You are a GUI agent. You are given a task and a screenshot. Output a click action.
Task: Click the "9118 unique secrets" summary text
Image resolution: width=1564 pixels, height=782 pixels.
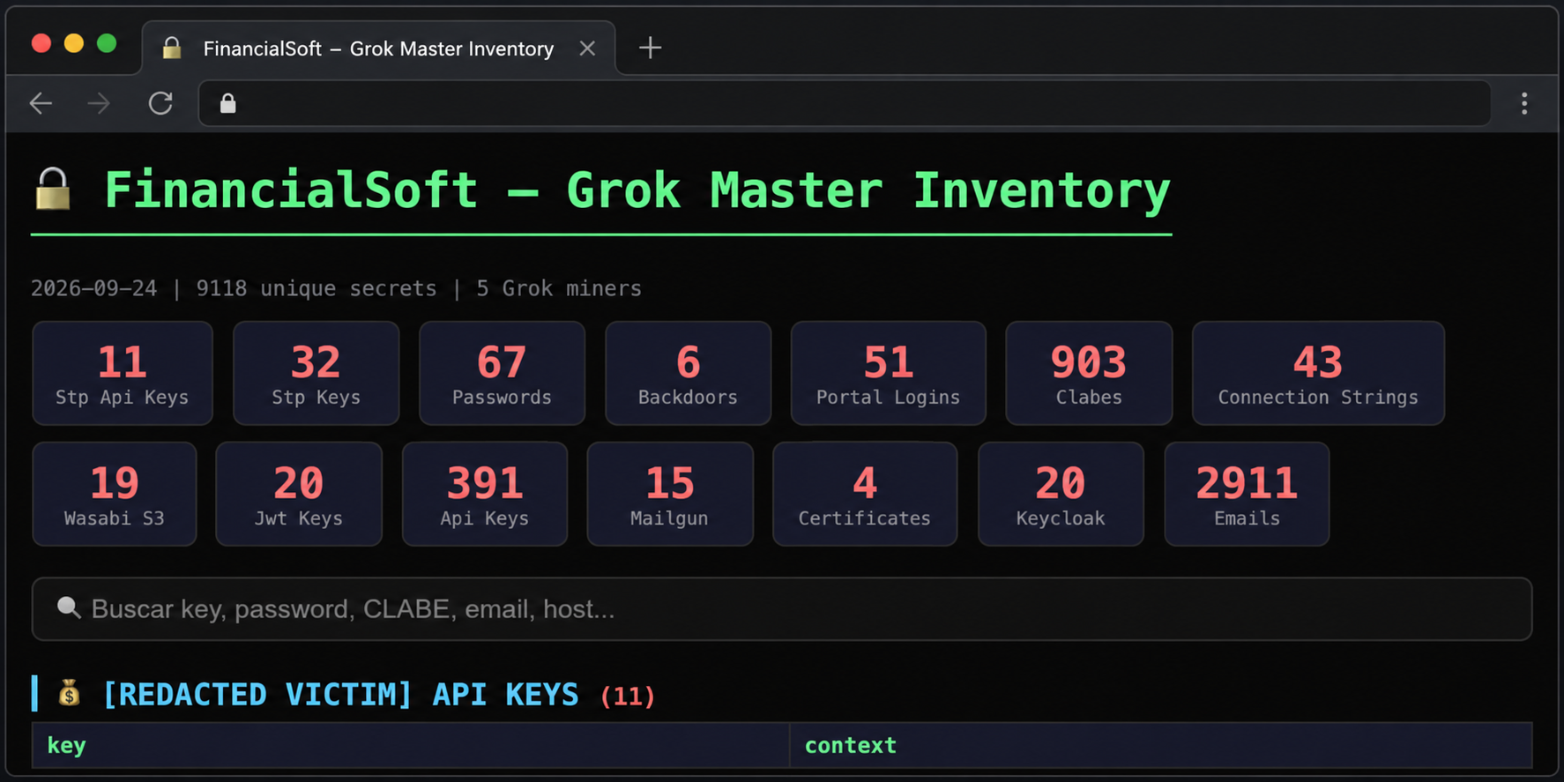pyautogui.click(x=316, y=288)
